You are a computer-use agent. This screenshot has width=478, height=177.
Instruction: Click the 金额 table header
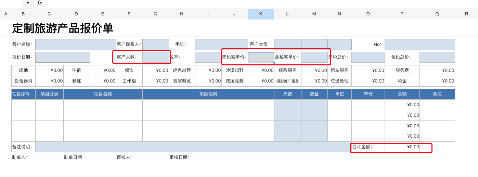click(402, 94)
